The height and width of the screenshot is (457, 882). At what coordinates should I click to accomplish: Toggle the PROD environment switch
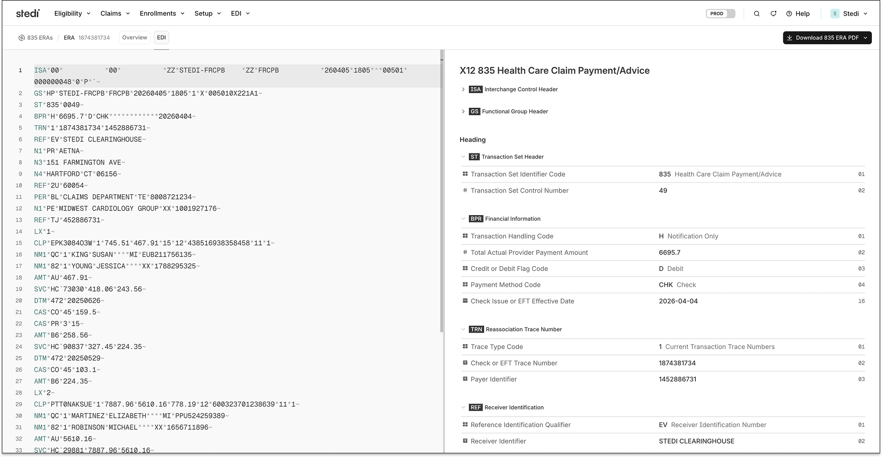pos(721,14)
